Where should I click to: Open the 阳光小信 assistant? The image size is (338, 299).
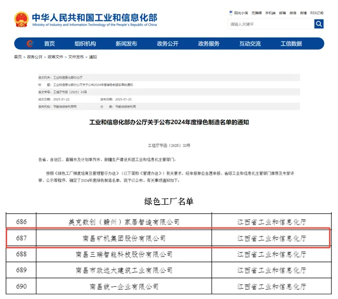pos(240,13)
